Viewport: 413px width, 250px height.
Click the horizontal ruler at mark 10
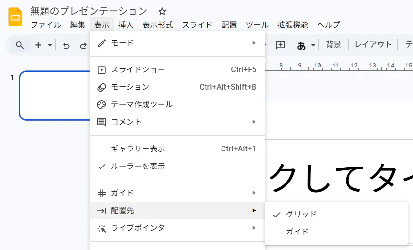pyautogui.click(x=318, y=67)
